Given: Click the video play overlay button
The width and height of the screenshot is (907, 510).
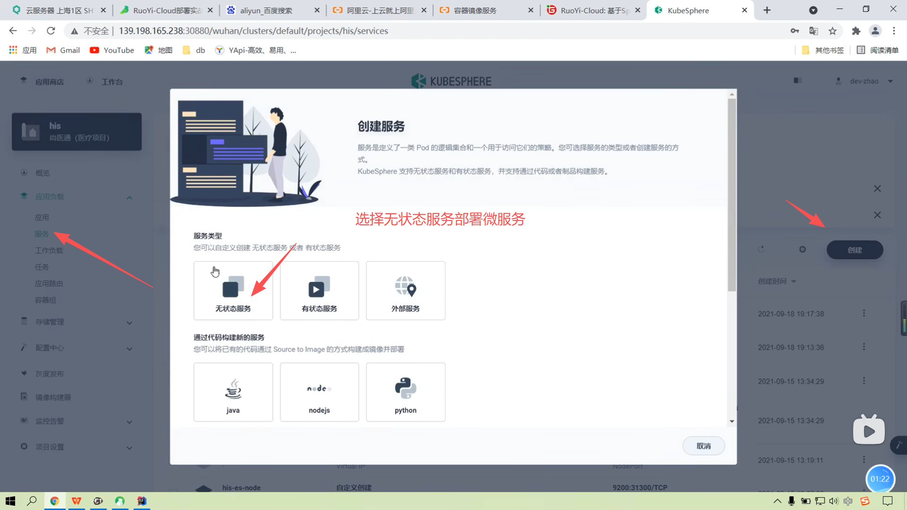Looking at the screenshot, I should pos(869,431).
